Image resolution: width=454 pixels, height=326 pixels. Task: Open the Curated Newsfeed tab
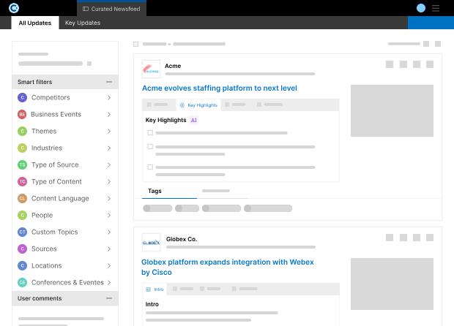pos(111,9)
